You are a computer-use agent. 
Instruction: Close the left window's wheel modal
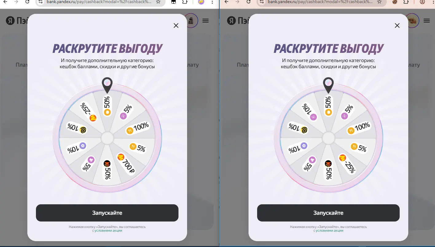point(176,25)
